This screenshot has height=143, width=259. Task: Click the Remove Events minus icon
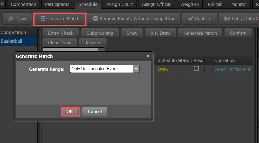[x=96, y=19]
